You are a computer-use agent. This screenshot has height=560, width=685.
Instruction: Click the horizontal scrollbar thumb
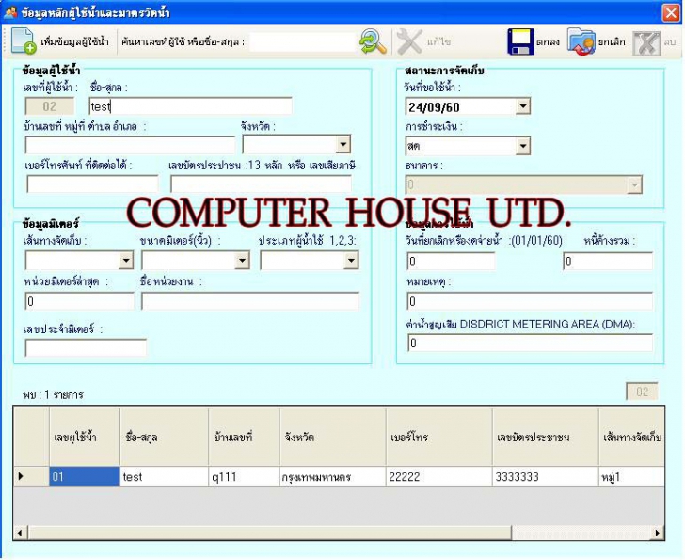point(269,533)
